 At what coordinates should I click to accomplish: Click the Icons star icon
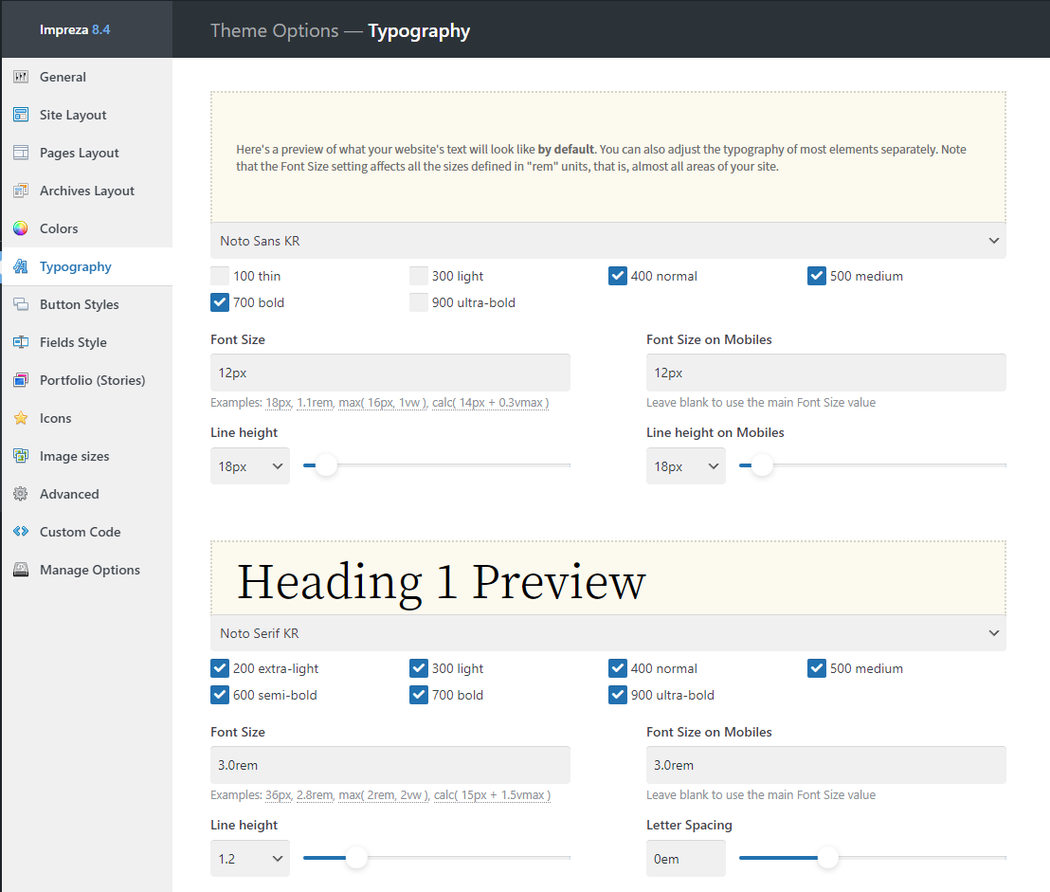click(21, 418)
